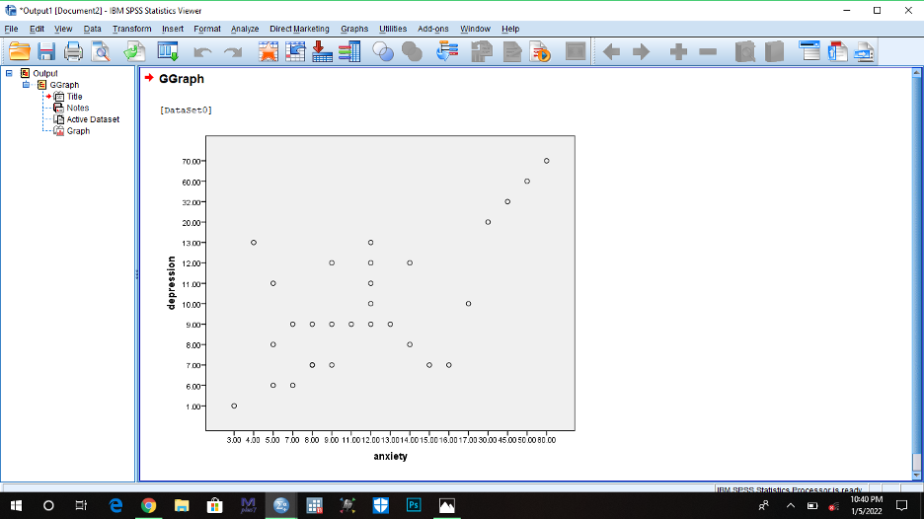Select the Graph item in outline
924x519 pixels.
coord(78,131)
